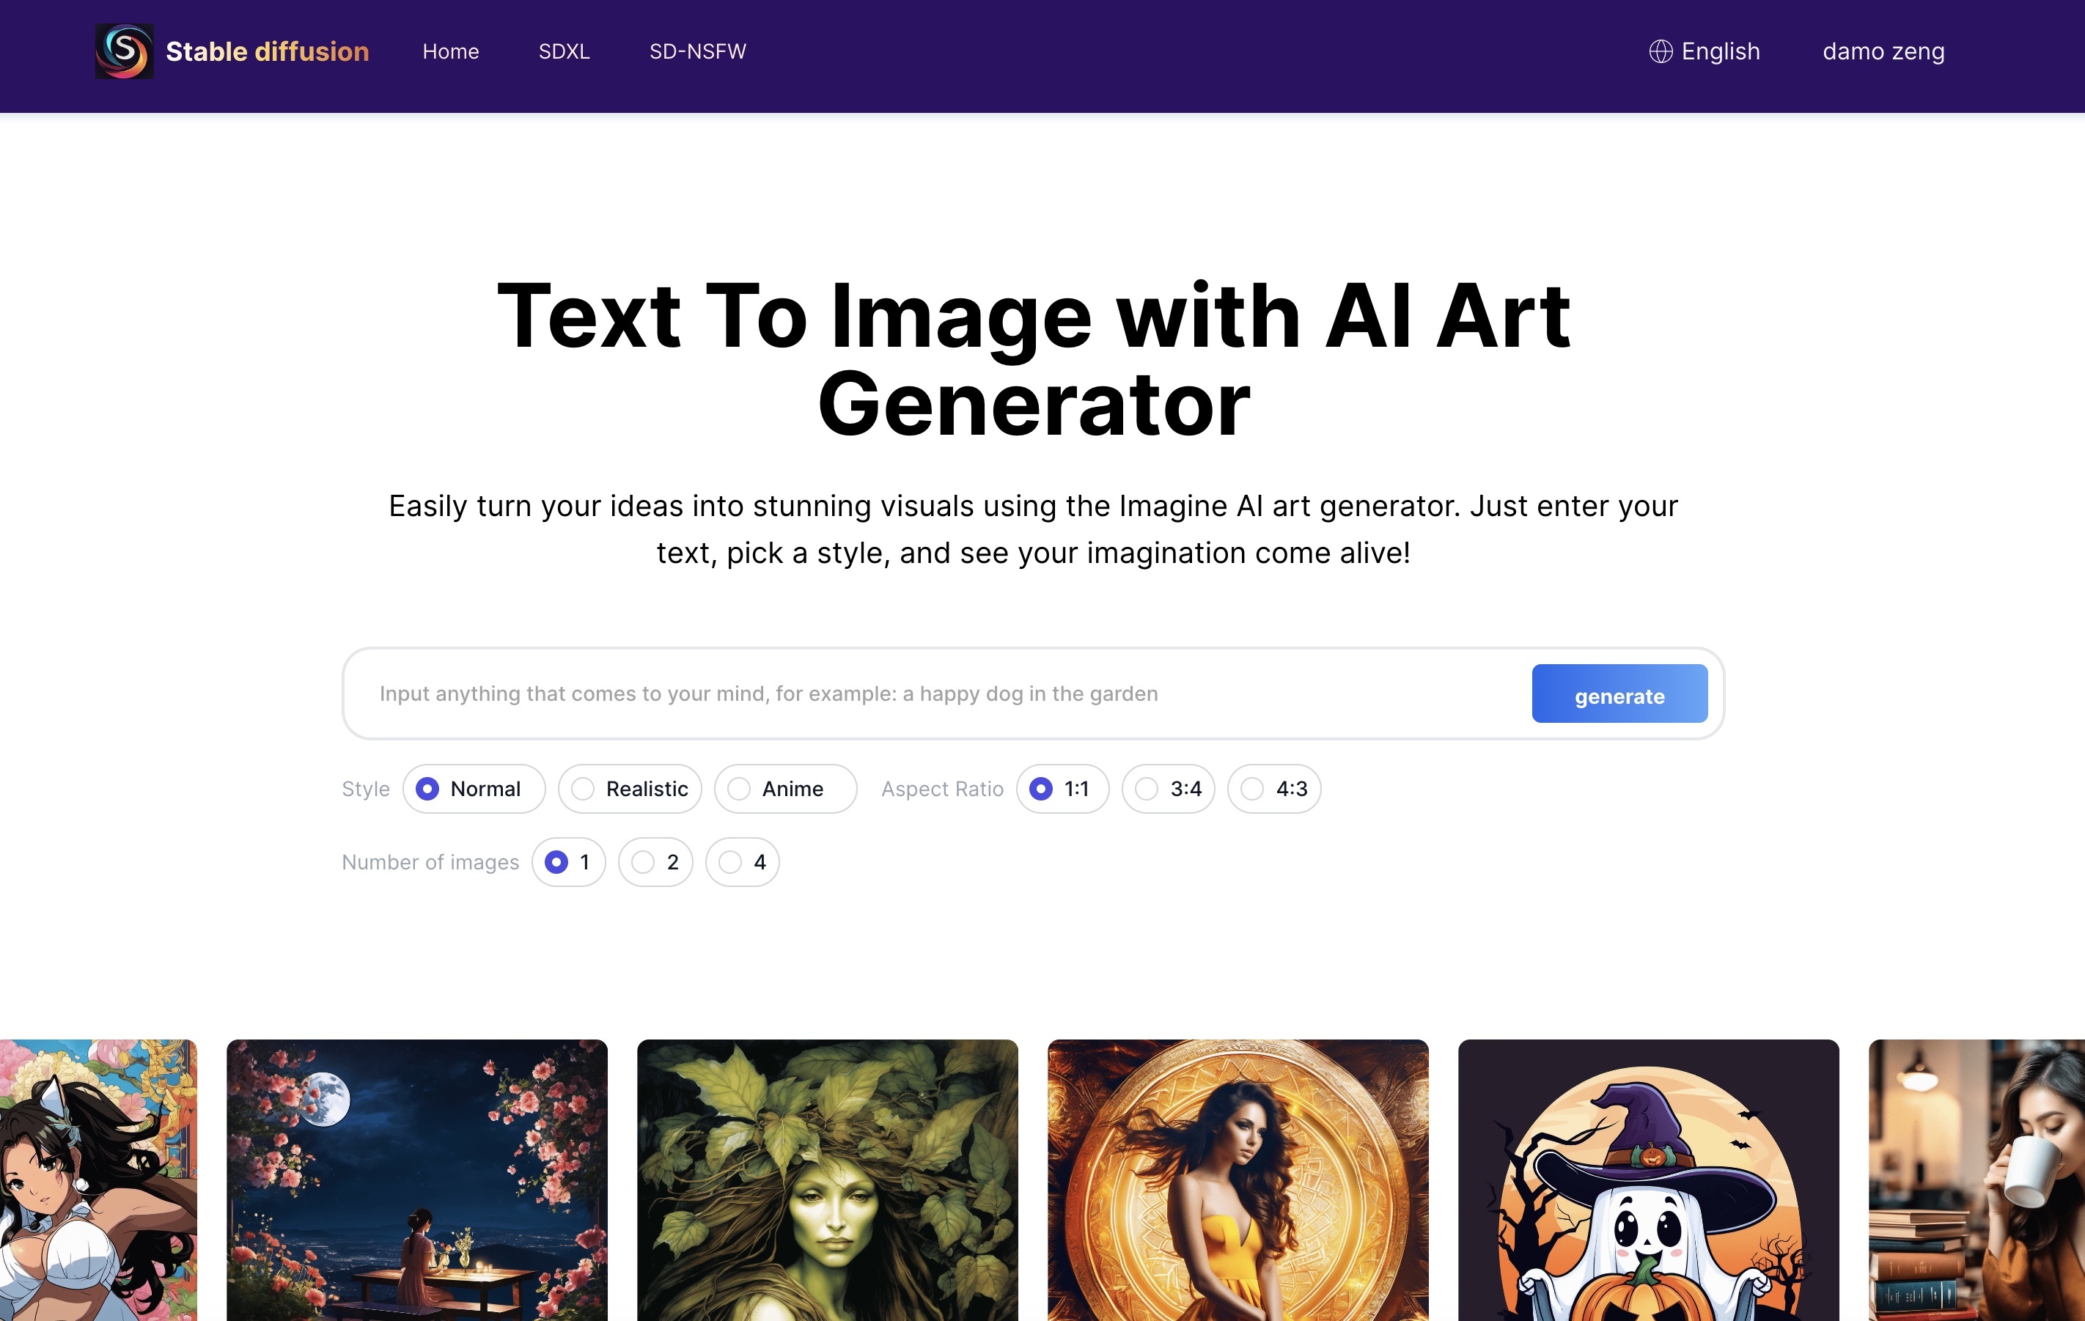Click the generate button

1619,695
